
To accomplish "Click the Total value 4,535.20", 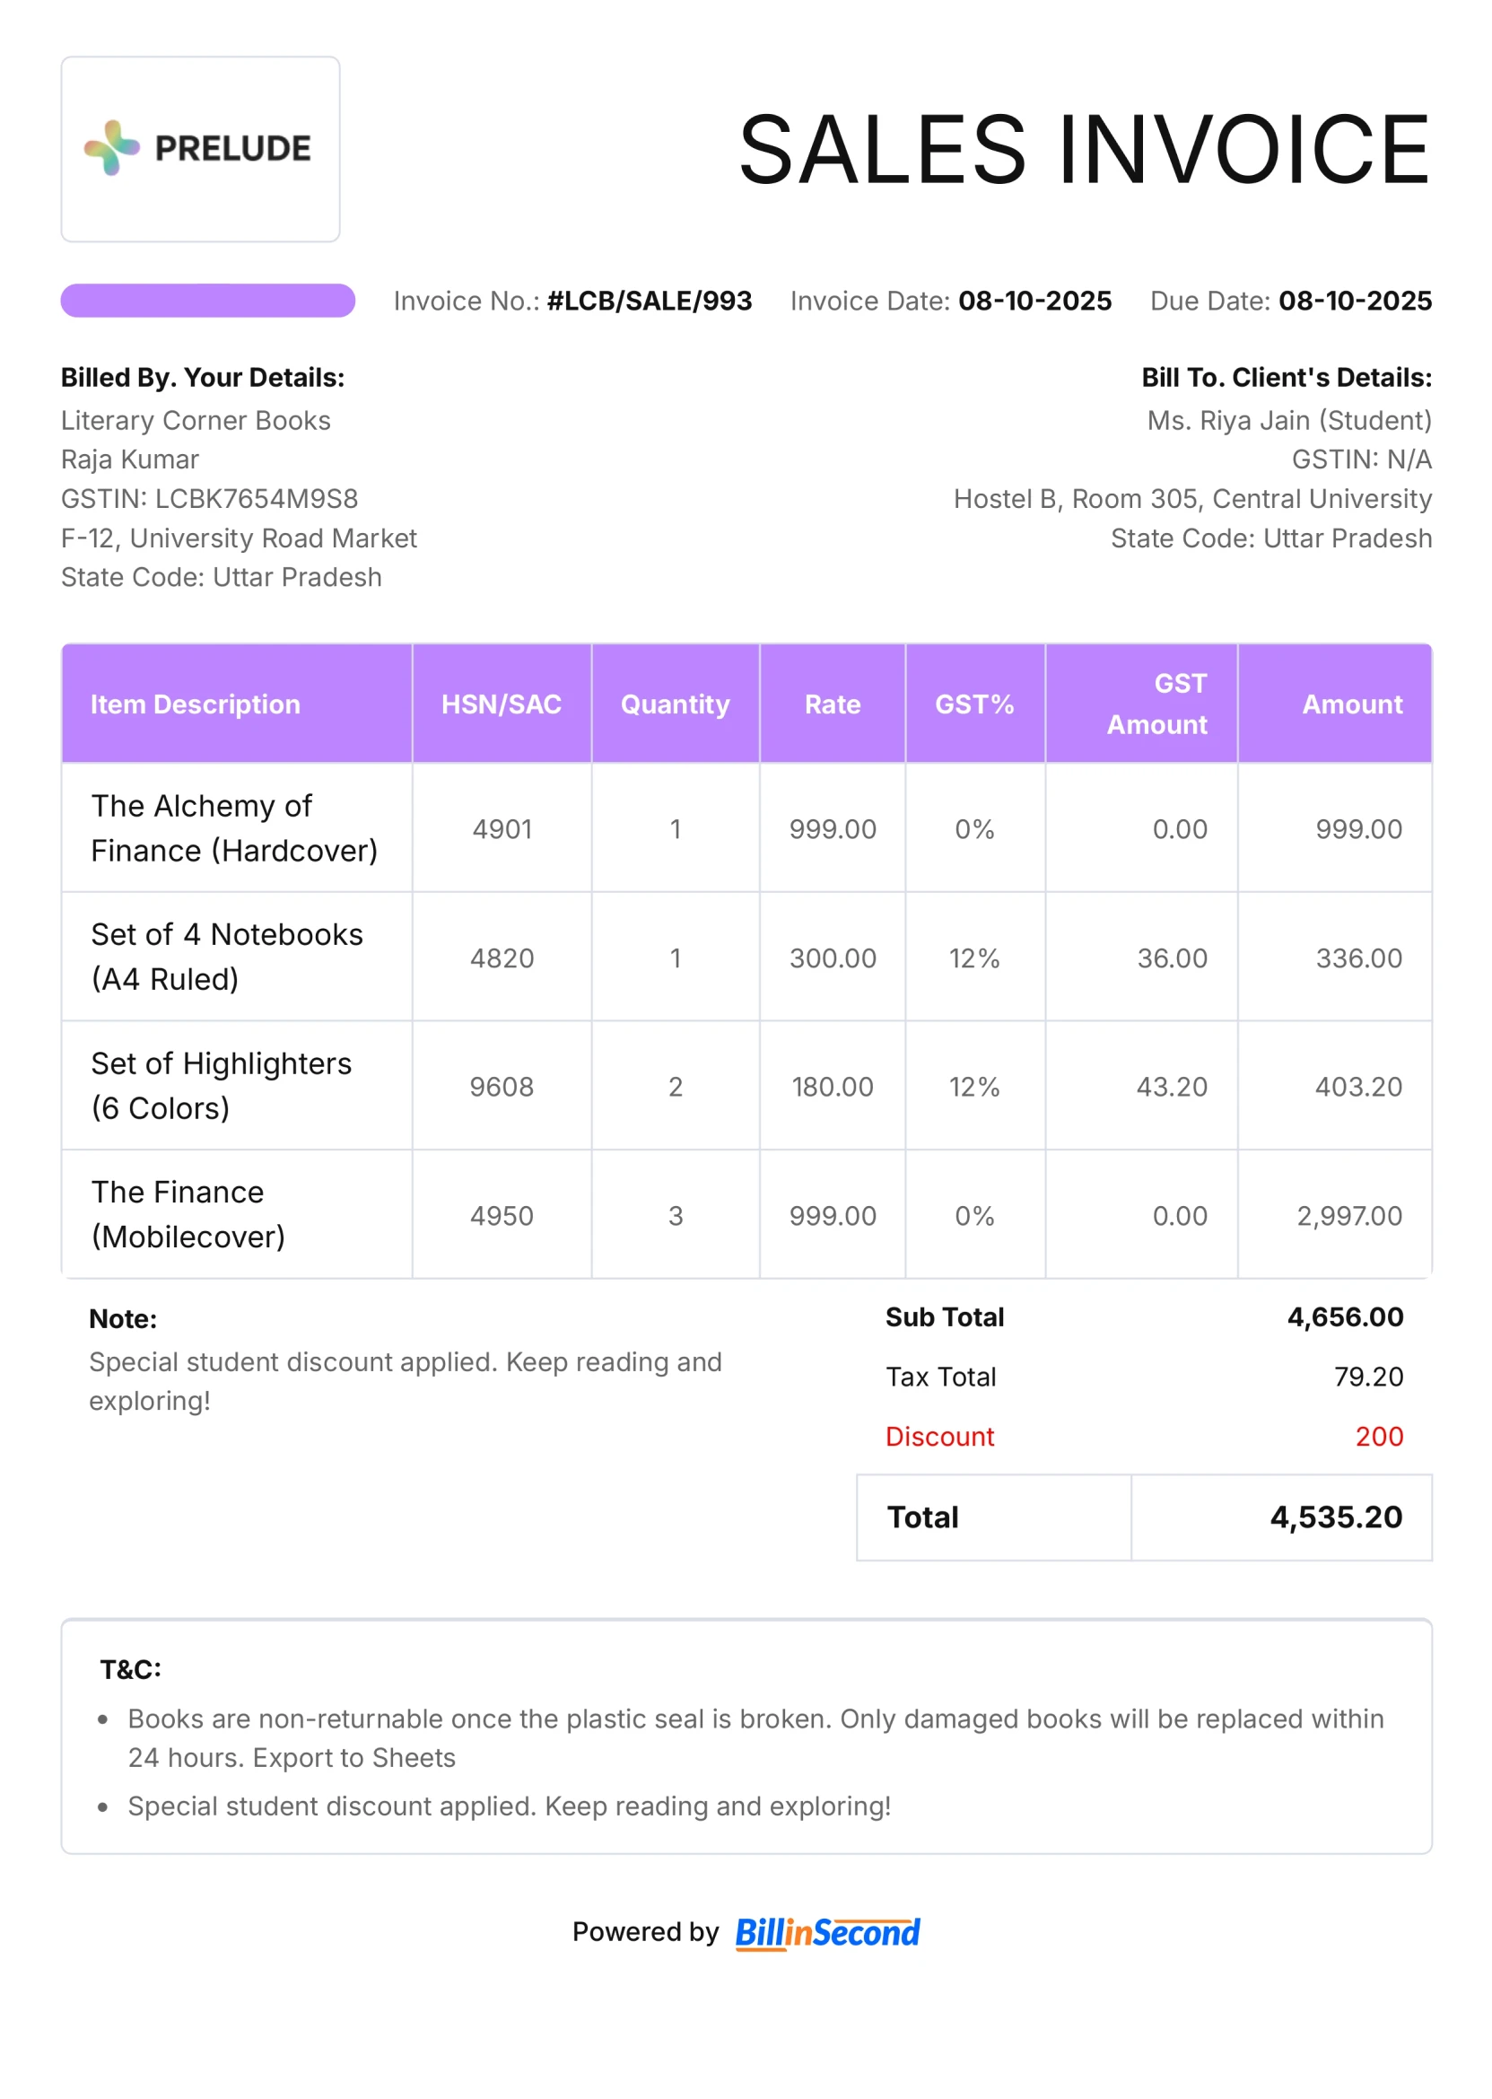I will (1336, 1517).
